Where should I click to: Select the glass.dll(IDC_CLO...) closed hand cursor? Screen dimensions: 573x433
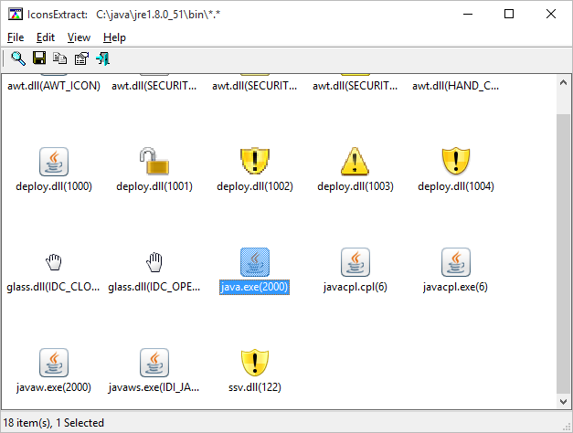tap(54, 262)
